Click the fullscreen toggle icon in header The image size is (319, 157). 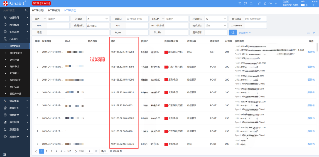point(240,3)
